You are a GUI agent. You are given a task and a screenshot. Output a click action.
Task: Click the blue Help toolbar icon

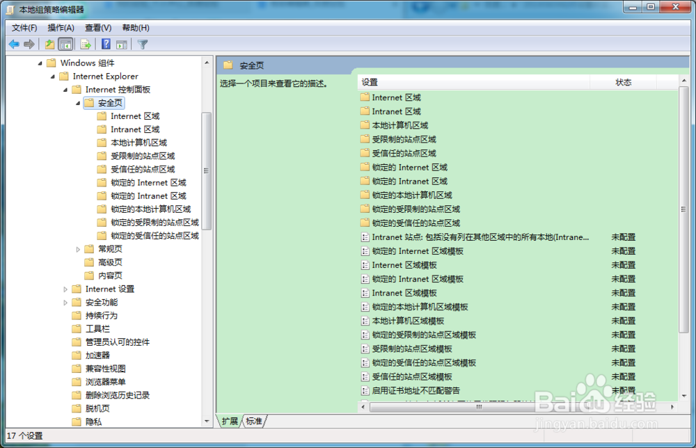[x=106, y=44]
